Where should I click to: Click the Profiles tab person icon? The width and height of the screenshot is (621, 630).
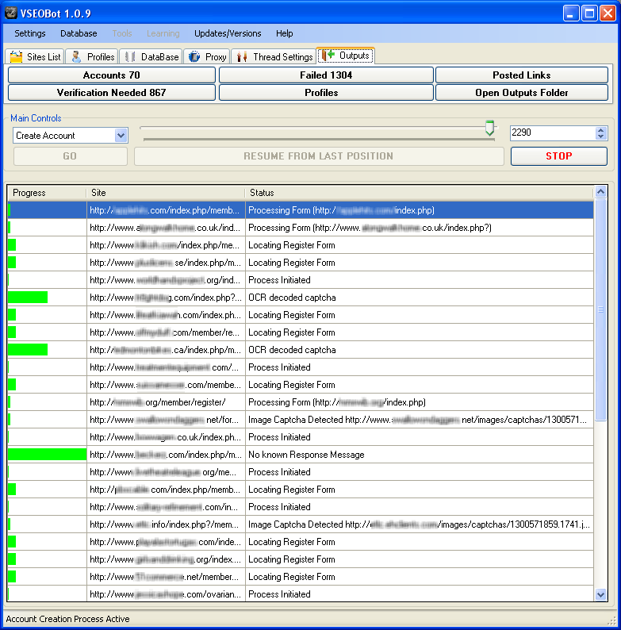coord(76,56)
